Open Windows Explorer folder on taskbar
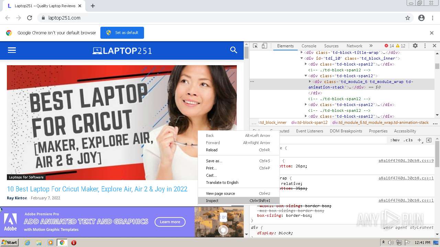Screen dimensions: 440x247 pos(39,243)
